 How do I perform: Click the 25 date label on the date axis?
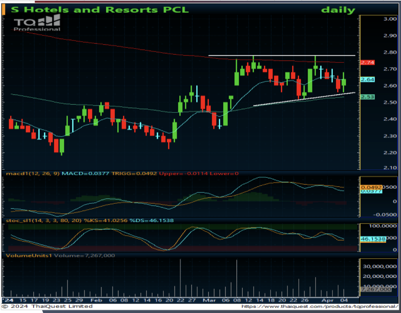[68, 300]
